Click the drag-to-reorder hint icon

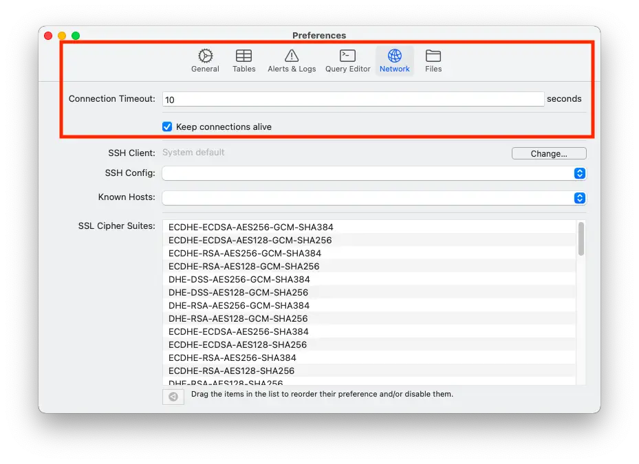[x=173, y=397]
